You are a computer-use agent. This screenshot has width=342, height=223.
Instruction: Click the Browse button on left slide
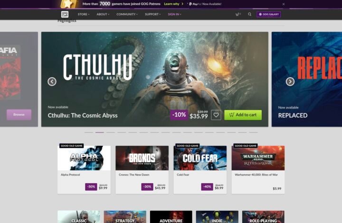click(19, 115)
